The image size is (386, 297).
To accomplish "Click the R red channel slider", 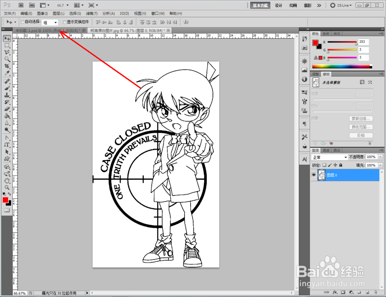I will [342, 42].
